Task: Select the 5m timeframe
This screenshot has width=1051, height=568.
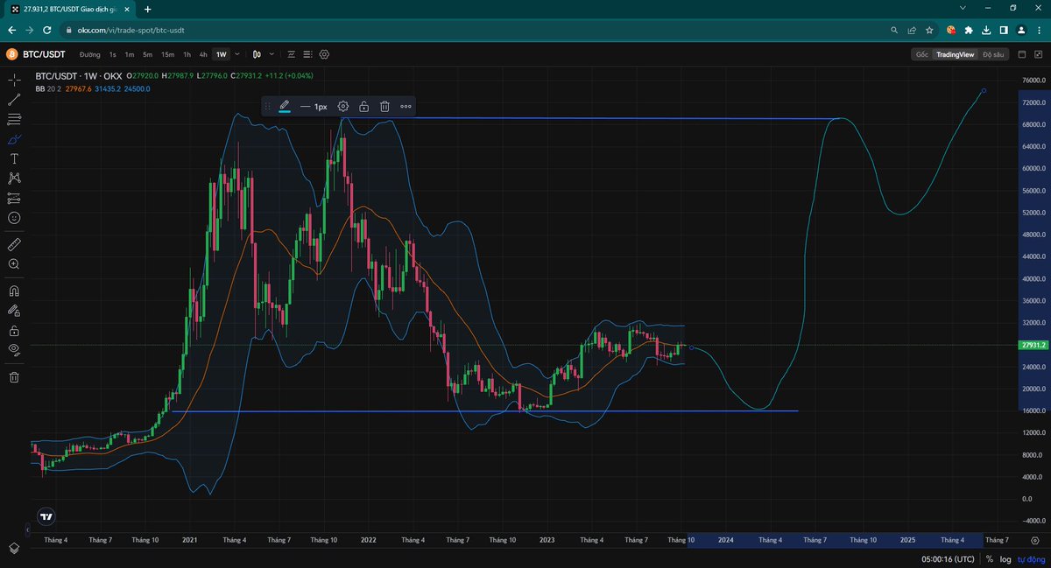Action: [x=146, y=54]
